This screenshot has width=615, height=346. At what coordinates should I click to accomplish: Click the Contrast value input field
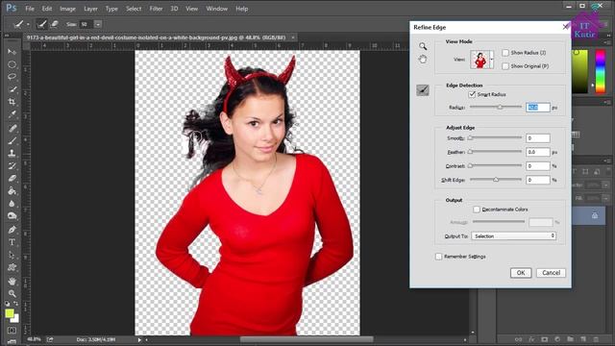538,166
